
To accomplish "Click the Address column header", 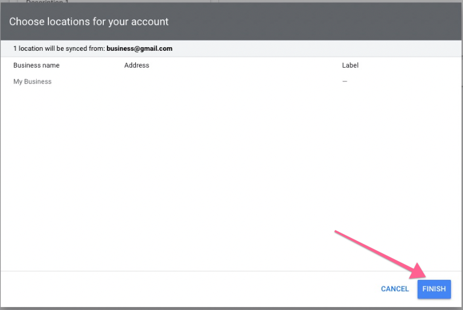I will (136, 65).
